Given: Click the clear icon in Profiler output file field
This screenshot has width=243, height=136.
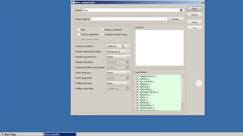Looking at the screenshot, I should (x=127, y=88).
